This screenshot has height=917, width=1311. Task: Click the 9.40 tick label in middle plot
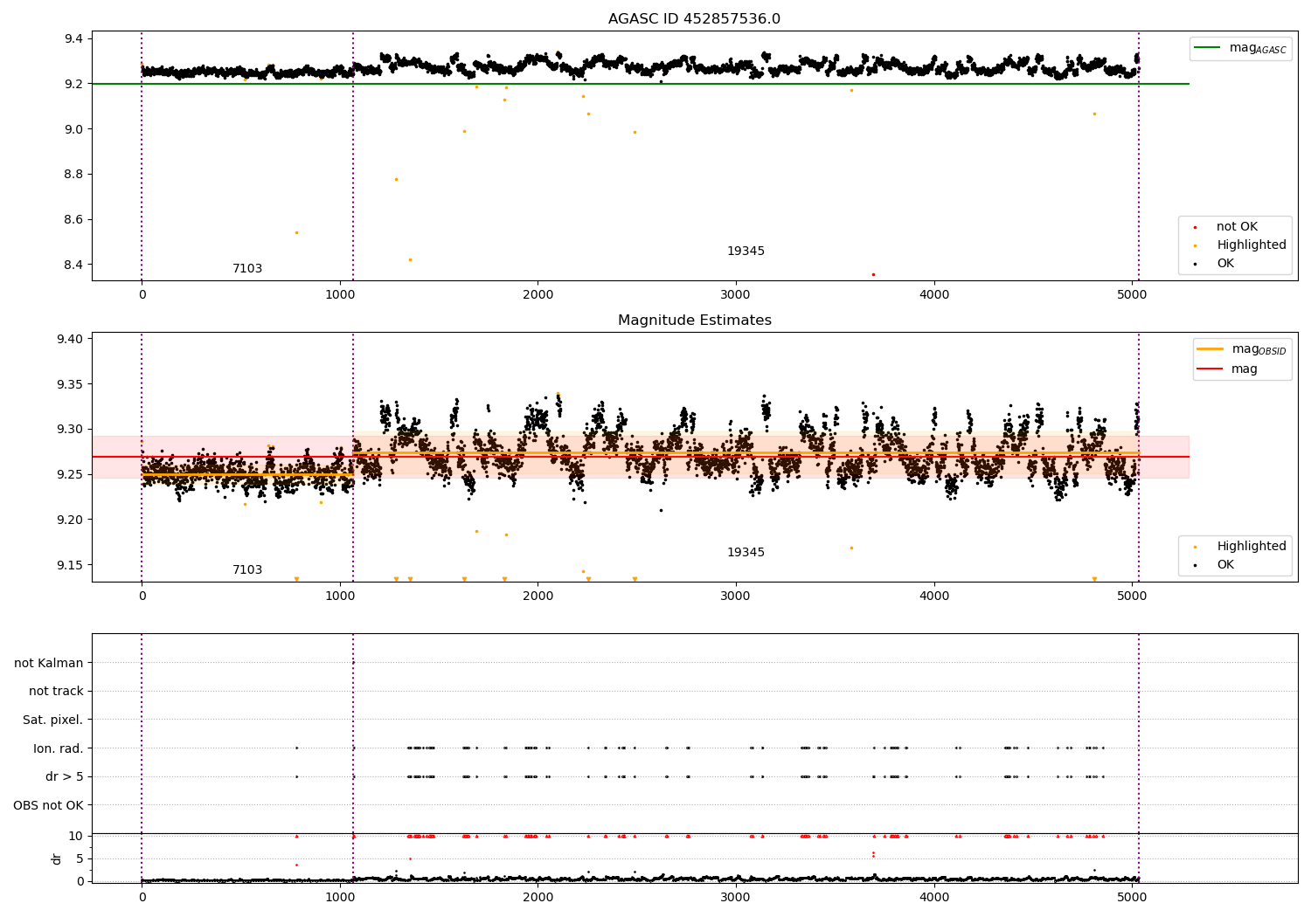click(x=68, y=339)
